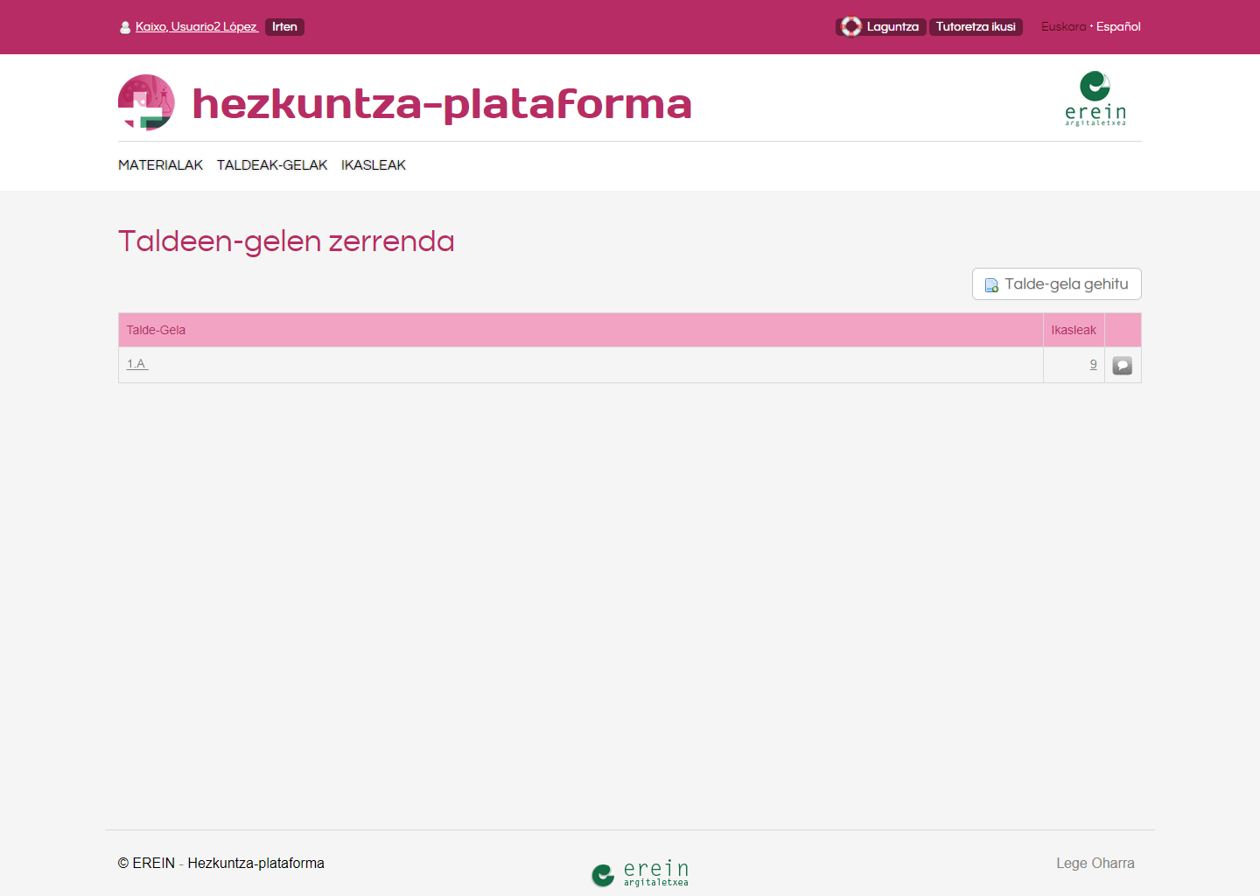Switch language to Euskara

pyautogui.click(x=1063, y=27)
